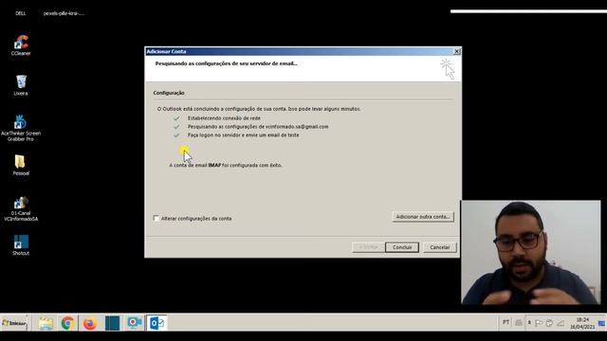The height and width of the screenshot is (341, 607).
Task: Open the Iniciar start button
Action: click(x=14, y=323)
